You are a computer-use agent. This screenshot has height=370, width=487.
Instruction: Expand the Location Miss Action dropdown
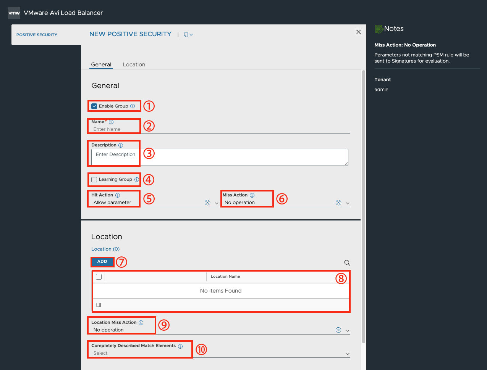pyautogui.click(x=348, y=331)
